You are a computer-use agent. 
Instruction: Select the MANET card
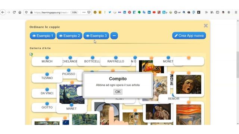click(x=71, y=109)
